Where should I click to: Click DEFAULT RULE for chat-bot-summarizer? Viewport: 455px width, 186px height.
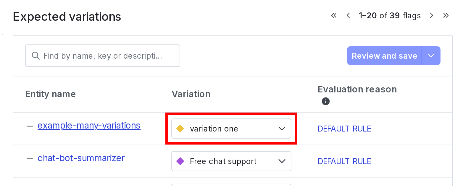tap(344, 161)
